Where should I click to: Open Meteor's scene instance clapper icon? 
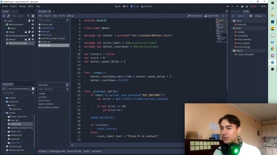coord(26,39)
